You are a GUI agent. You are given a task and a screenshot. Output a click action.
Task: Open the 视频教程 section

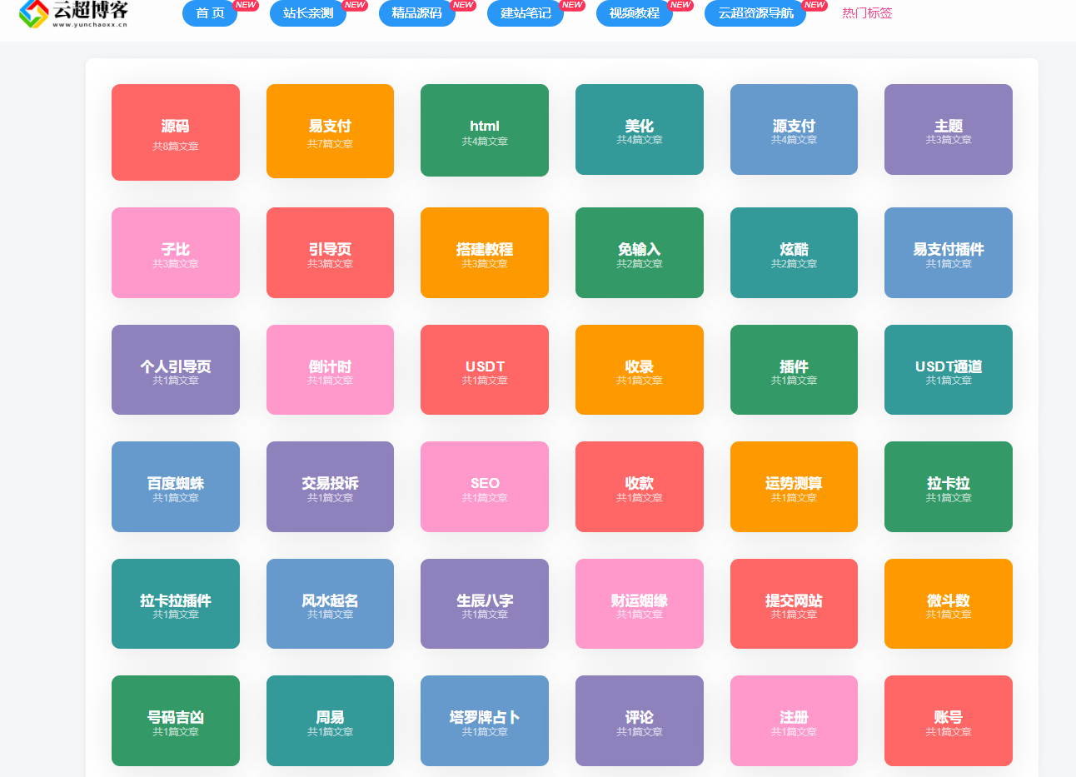pyautogui.click(x=634, y=13)
